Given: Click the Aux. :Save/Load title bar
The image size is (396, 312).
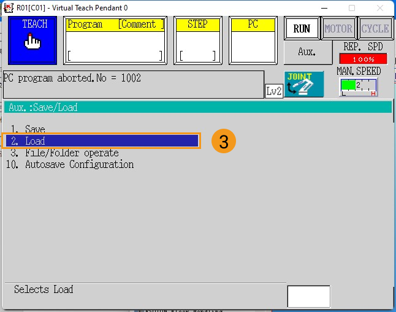Looking at the screenshot, I should click(198, 107).
